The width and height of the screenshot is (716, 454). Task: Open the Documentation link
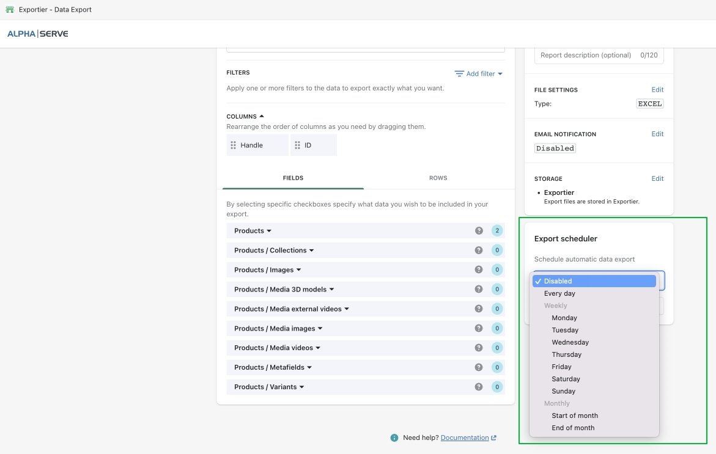coord(464,438)
